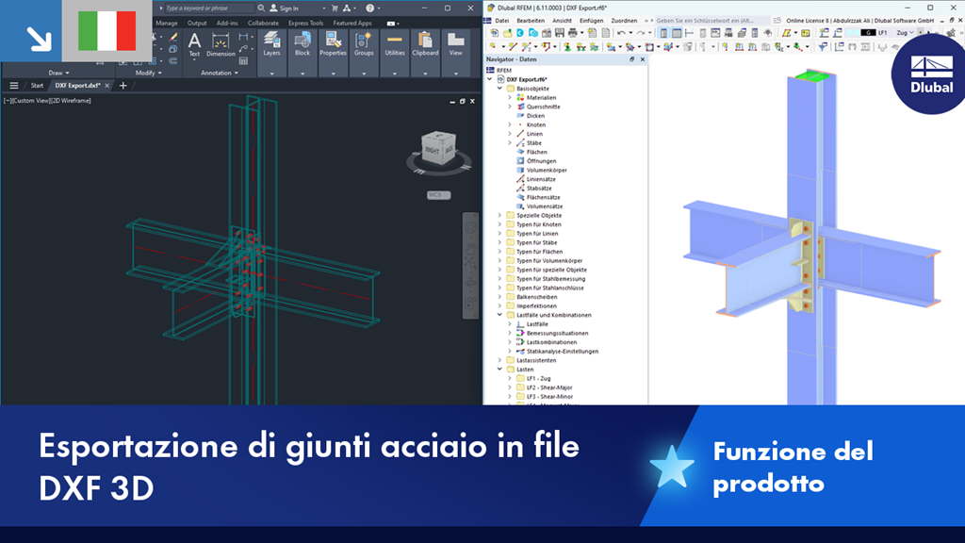Open the AutoCAD Annotation panel dropdown
The height and width of the screenshot is (543, 965).
[x=219, y=73]
